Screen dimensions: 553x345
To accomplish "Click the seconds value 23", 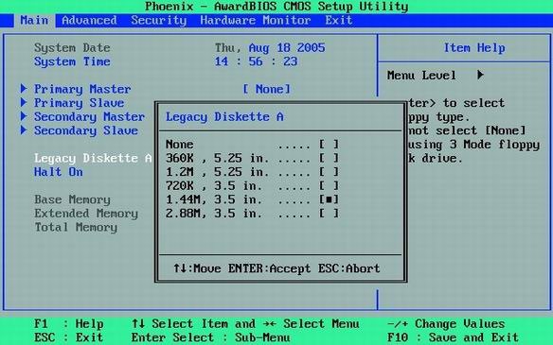I will (291, 61).
